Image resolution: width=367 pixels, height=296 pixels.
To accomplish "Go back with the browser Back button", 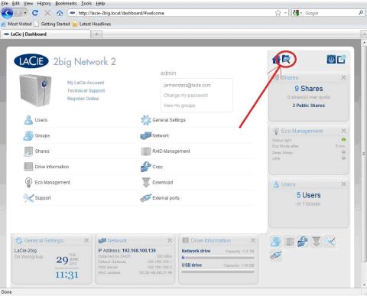I will [7, 13].
